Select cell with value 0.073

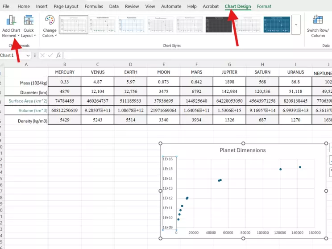coord(163,82)
